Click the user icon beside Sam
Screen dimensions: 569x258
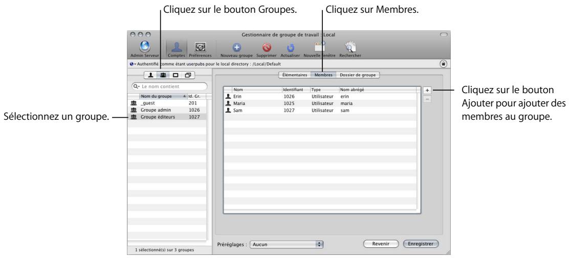coord(228,110)
